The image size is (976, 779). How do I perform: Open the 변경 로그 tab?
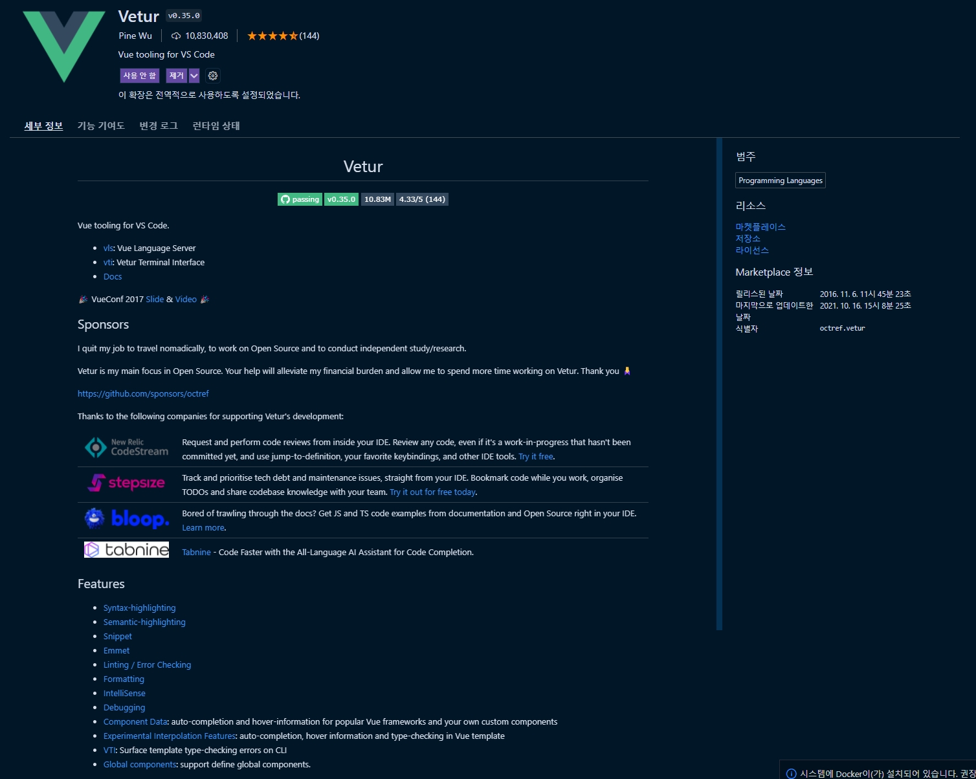coord(157,126)
